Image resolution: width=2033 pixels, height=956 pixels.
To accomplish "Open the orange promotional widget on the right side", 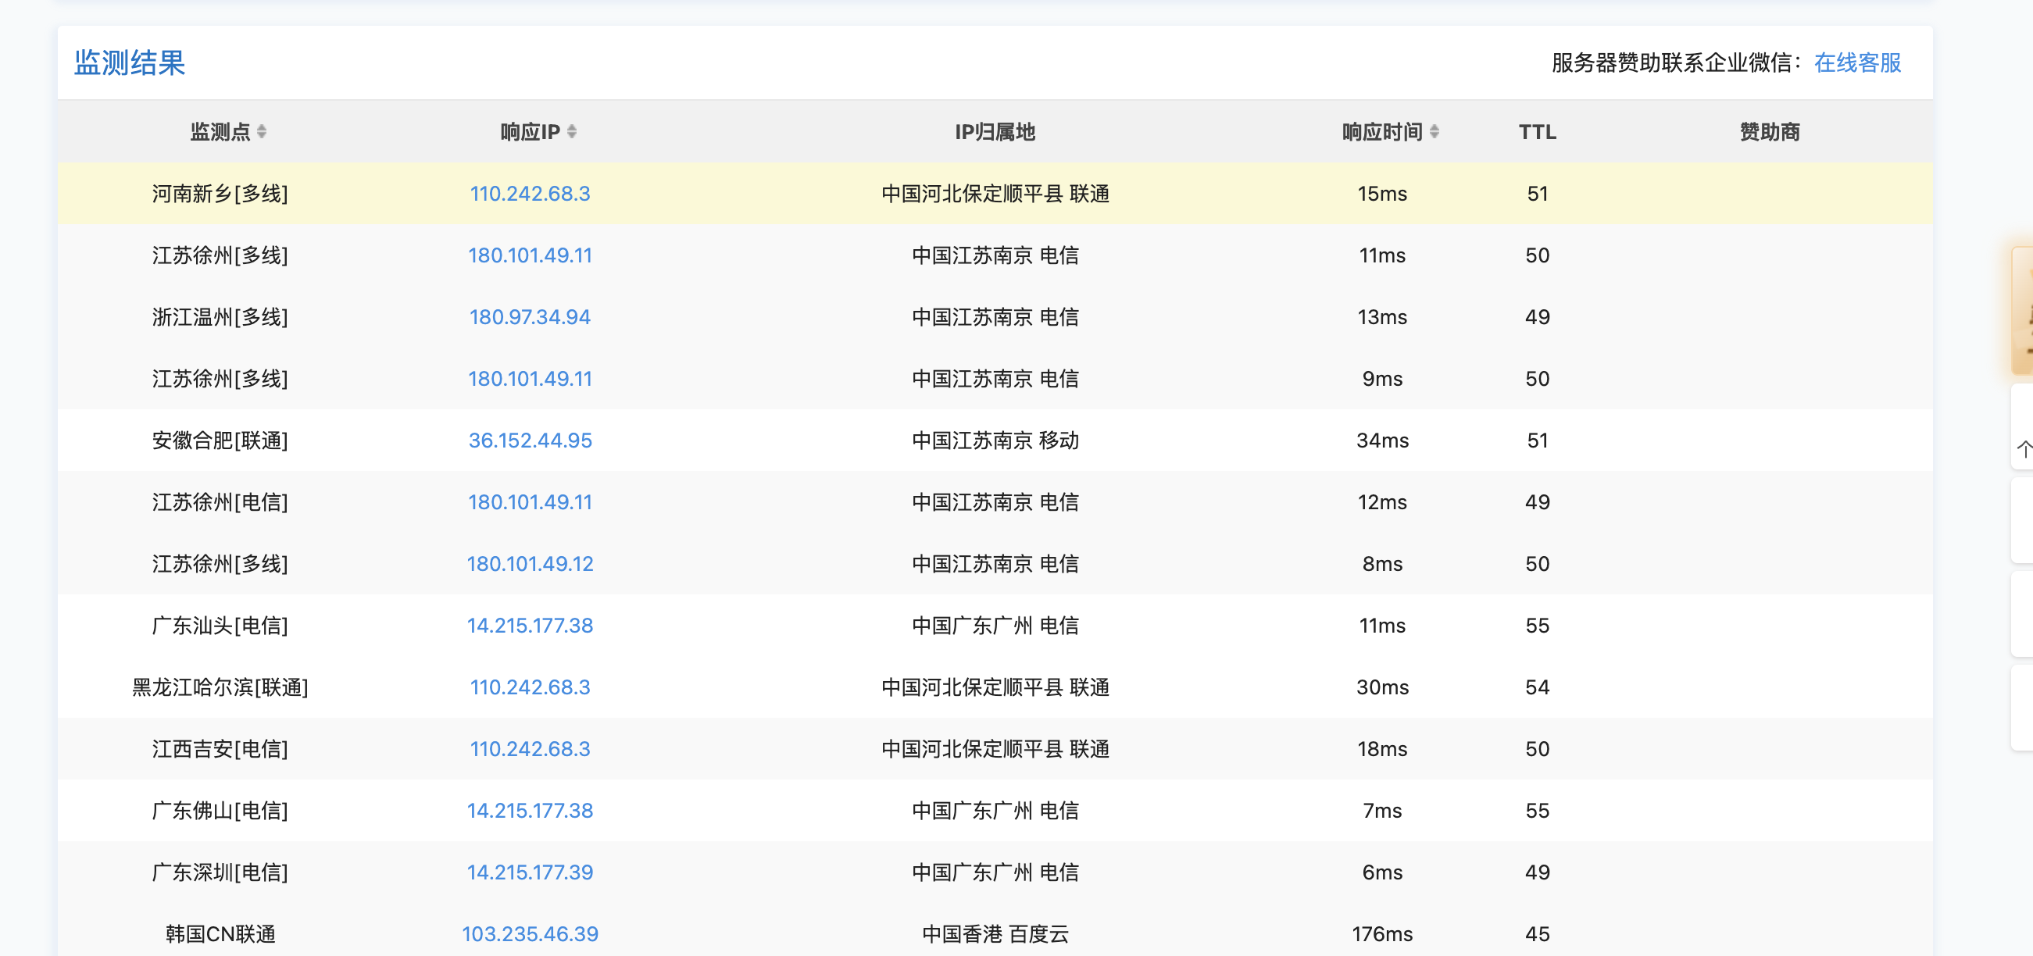I will click(2023, 312).
